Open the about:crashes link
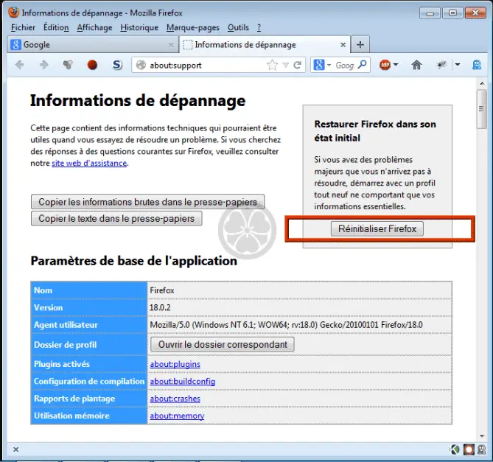493x462 pixels. [175, 399]
